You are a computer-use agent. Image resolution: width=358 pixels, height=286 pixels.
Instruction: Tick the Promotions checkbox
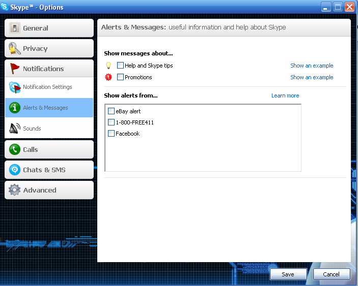pyautogui.click(x=120, y=77)
